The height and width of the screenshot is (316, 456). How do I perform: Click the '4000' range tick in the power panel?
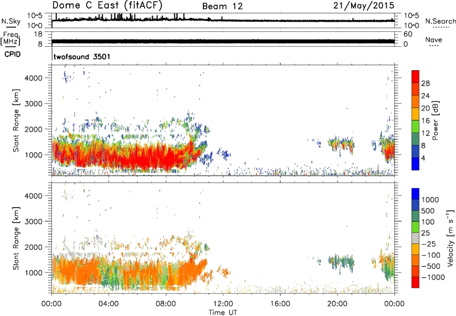[34, 78]
